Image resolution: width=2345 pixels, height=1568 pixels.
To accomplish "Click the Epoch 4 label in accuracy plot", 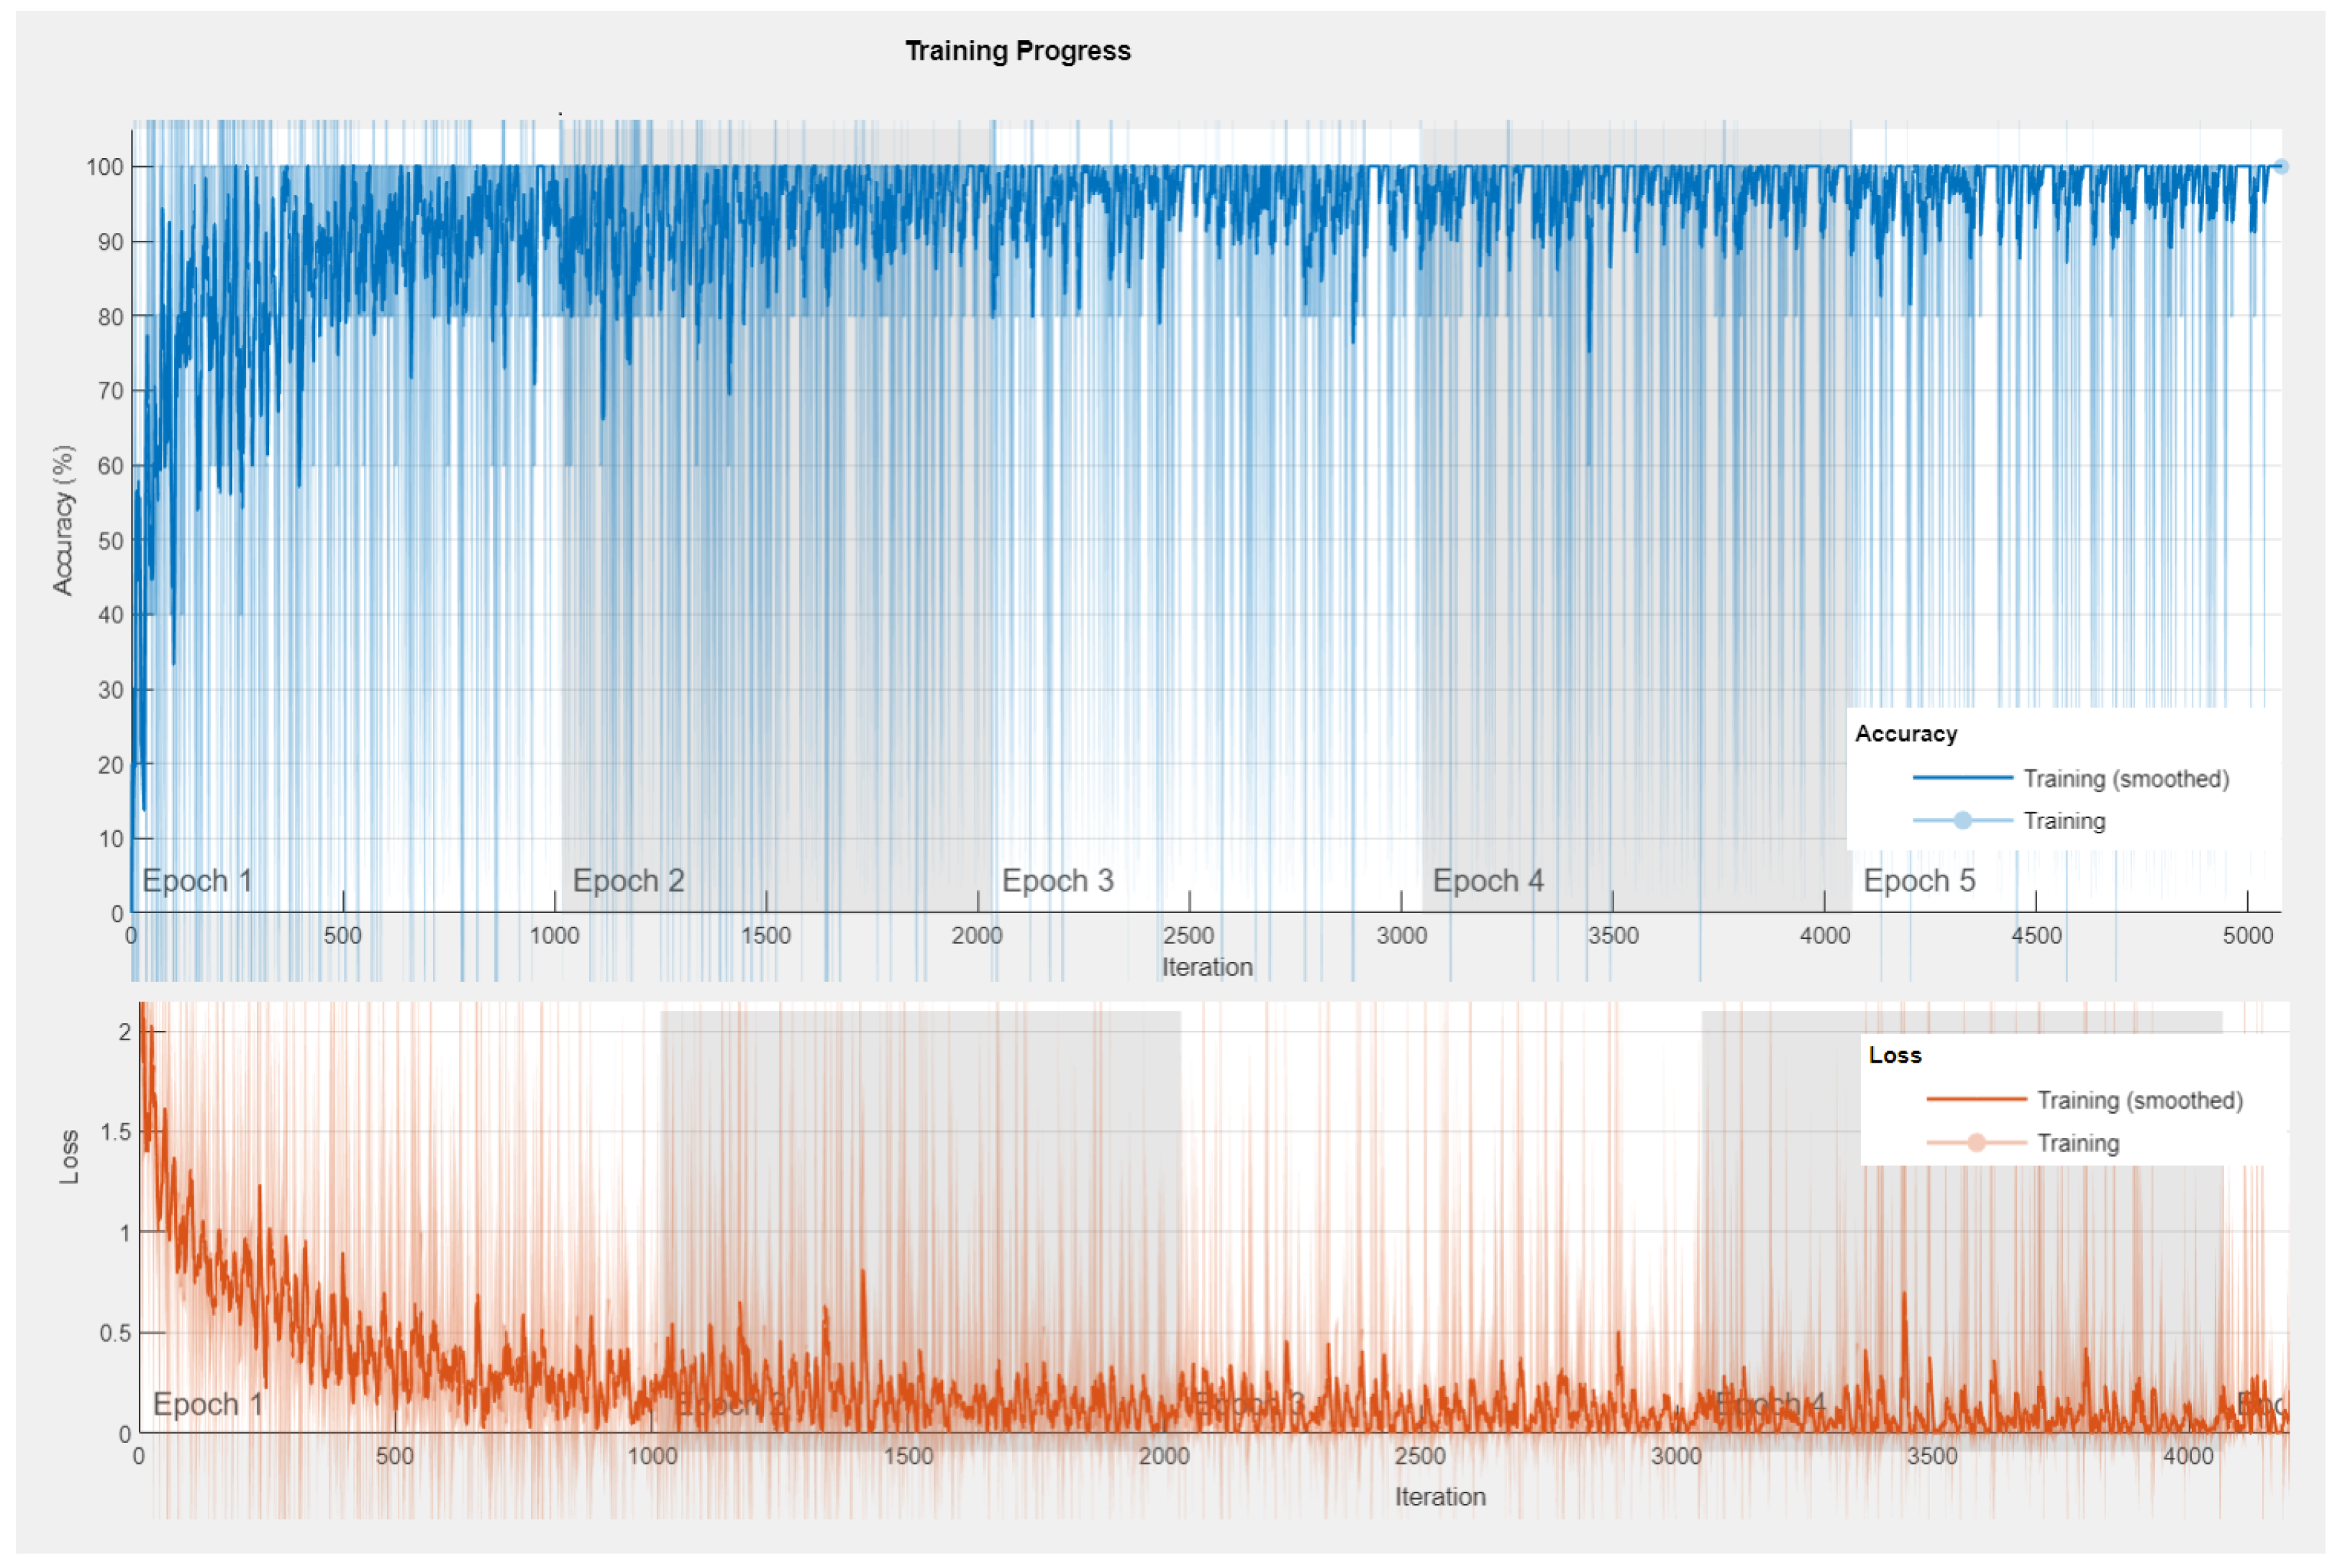I will [x=1488, y=880].
